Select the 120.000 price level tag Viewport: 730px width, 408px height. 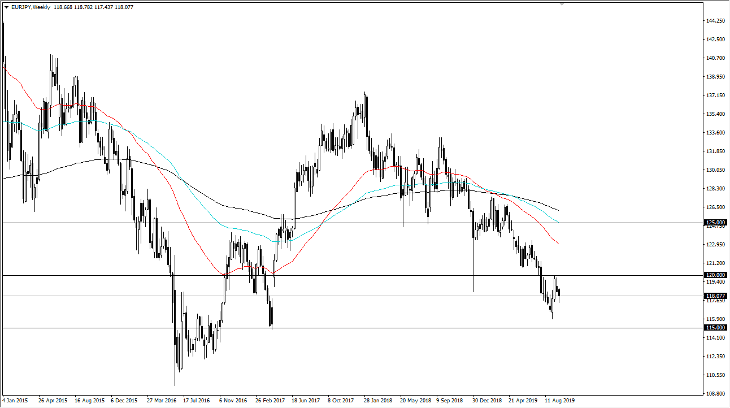point(715,275)
